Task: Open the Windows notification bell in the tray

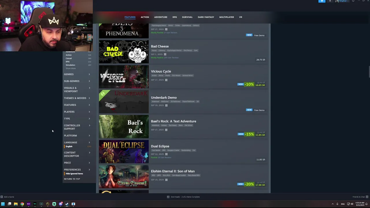Action: [367, 204]
